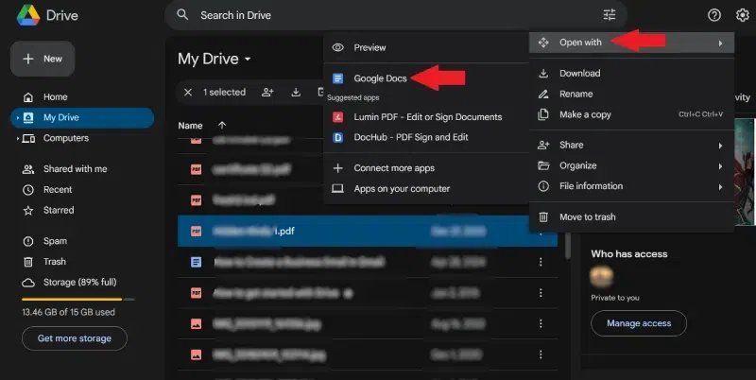756x380 pixels.
Task: Open with Google Docs option
Action: 426,78
